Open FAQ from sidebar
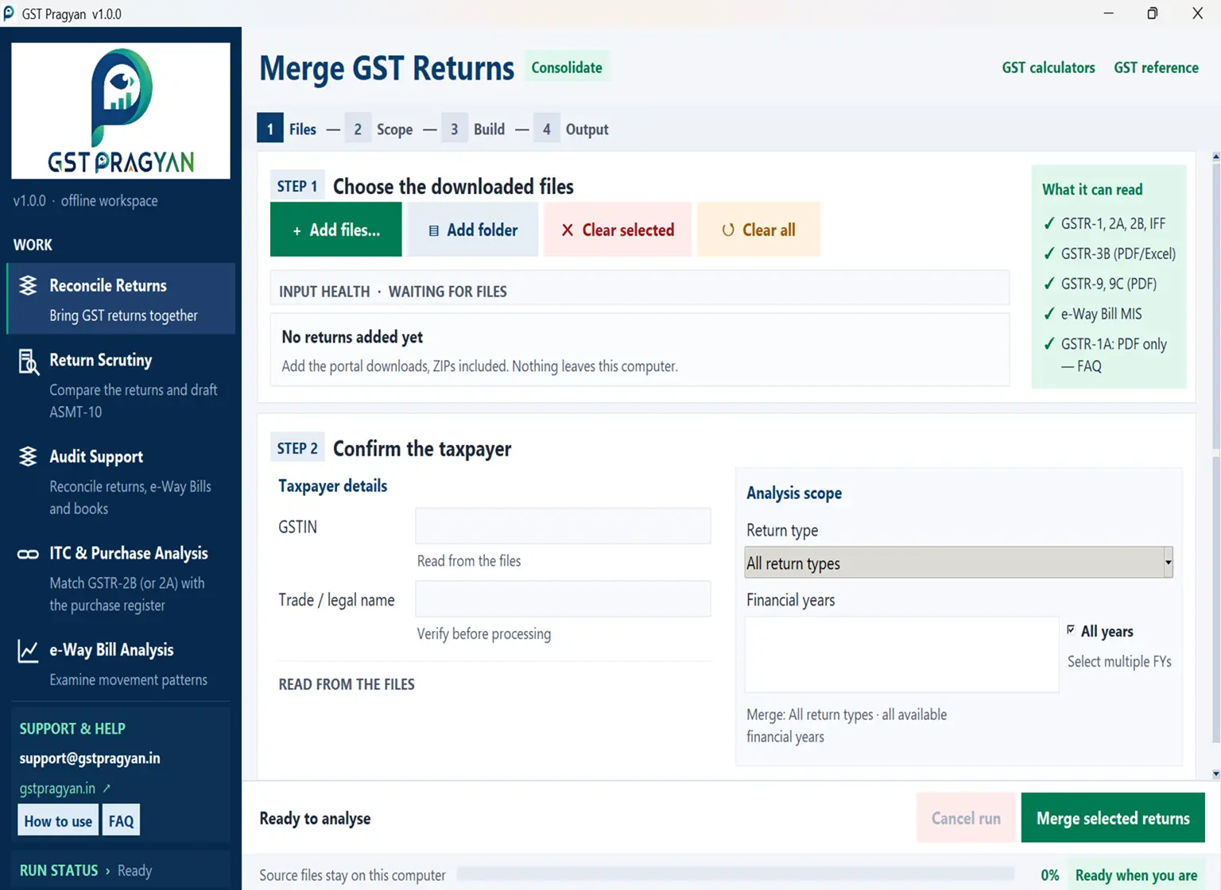Viewport: 1221px width, 890px height. point(121,821)
